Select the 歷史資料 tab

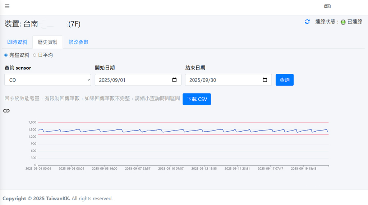pyautogui.click(x=47, y=42)
